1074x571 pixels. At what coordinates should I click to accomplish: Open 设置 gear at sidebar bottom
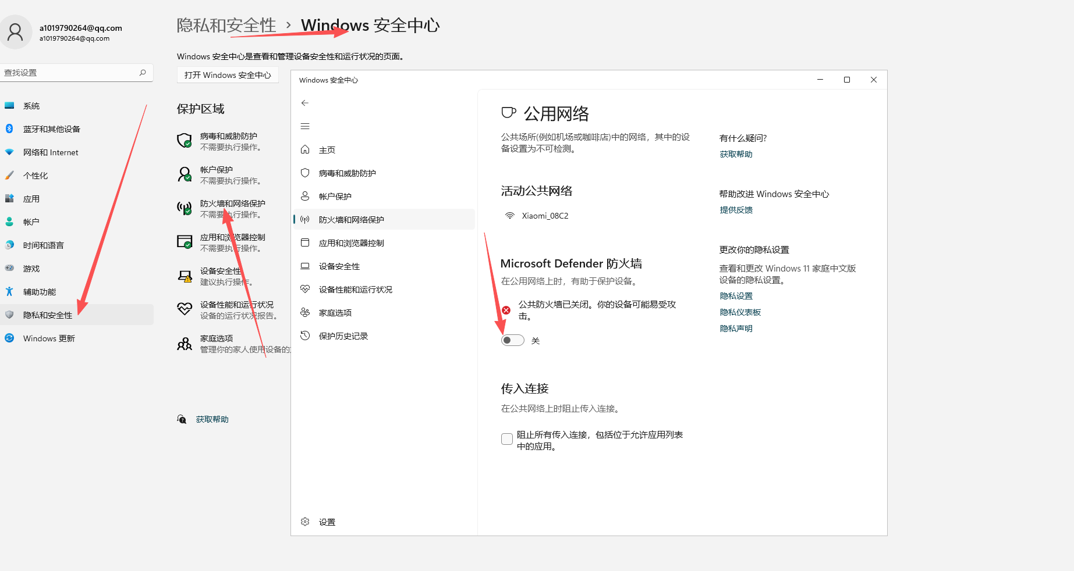305,522
